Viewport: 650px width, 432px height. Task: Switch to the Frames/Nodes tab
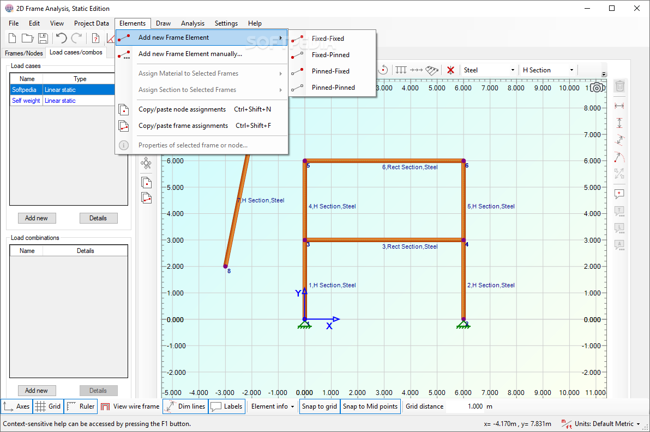[23, 53]
